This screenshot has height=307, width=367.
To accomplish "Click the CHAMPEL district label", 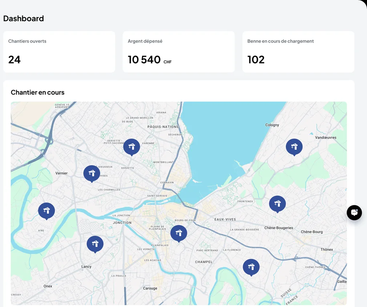I will click(203, 262).
